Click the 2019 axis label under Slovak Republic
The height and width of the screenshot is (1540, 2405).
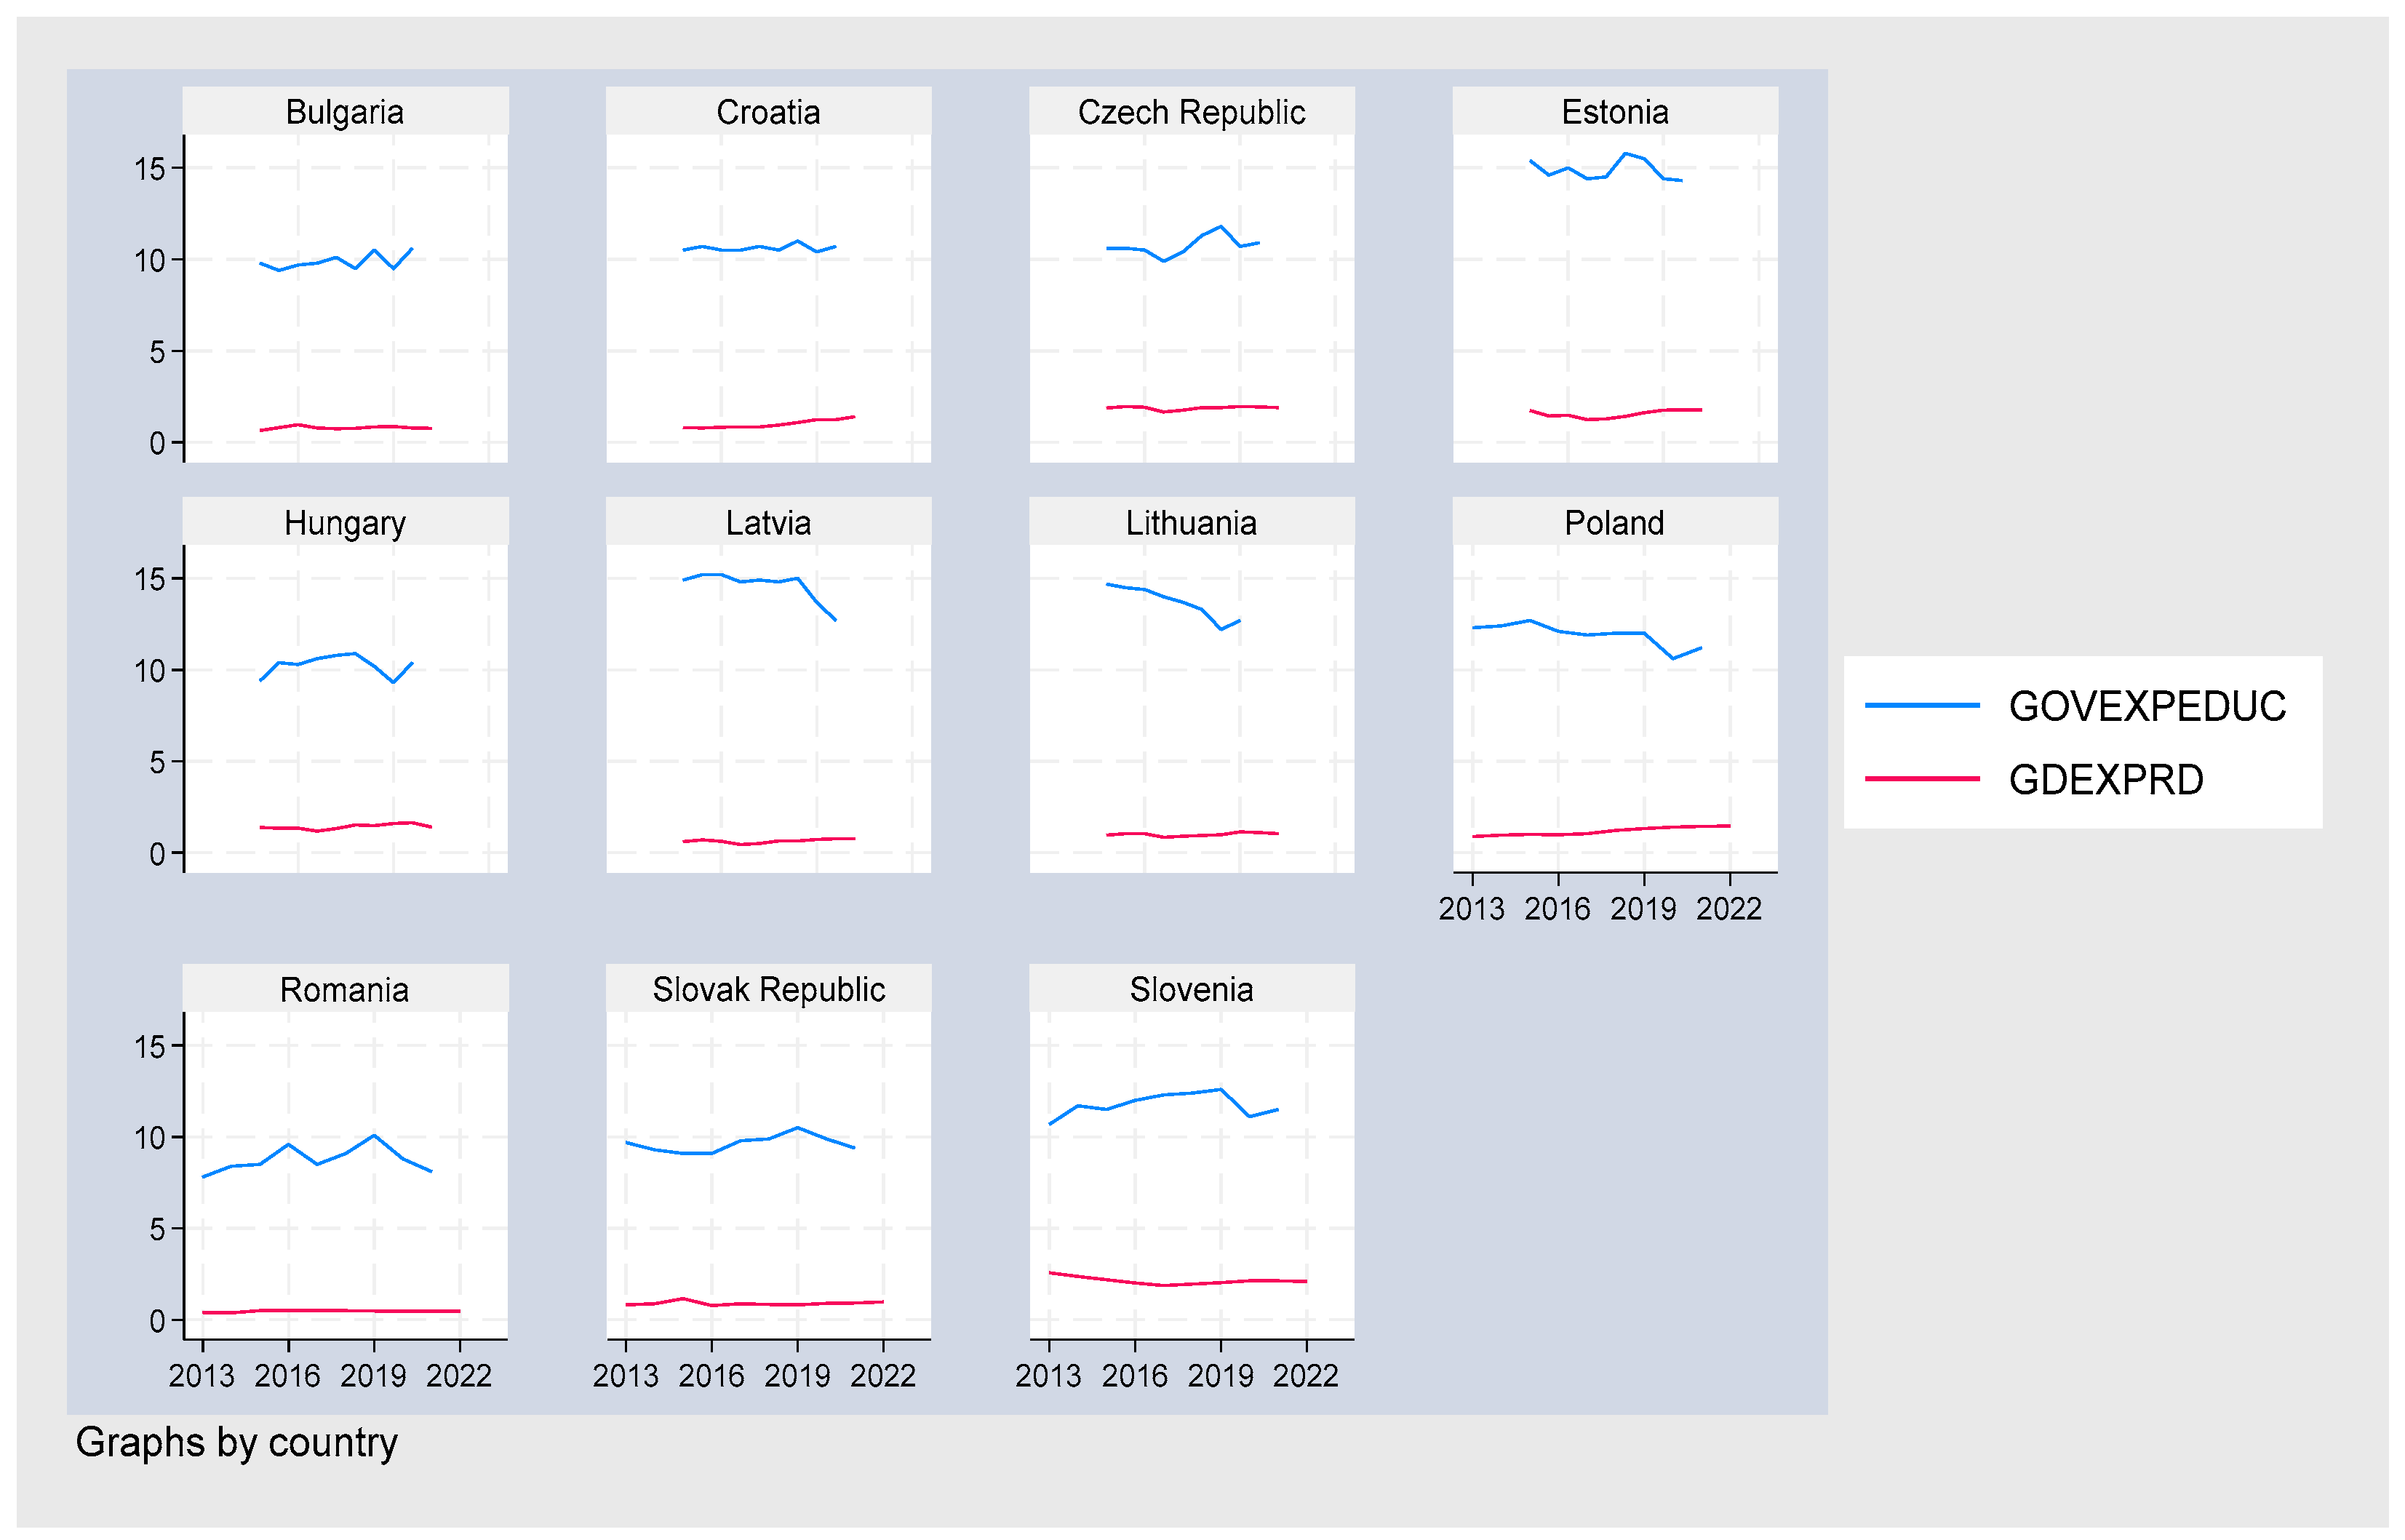click(797, 1376)
